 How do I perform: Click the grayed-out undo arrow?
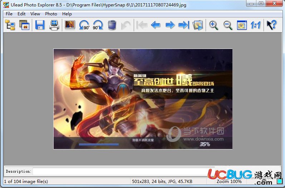(126, 25)
